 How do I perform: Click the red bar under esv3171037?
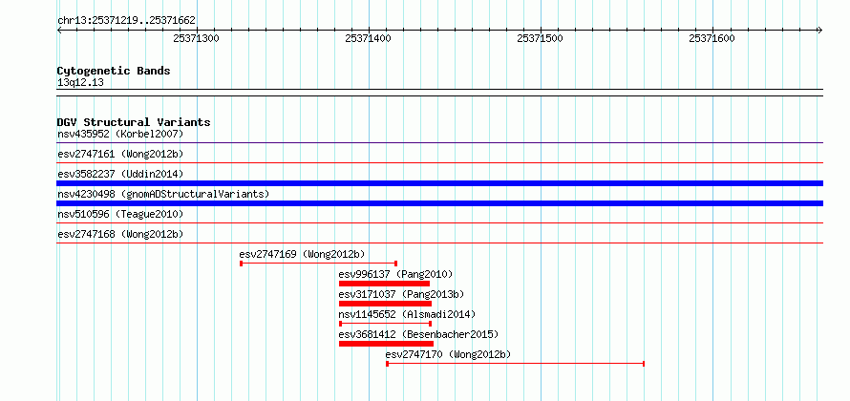point(386,304)
